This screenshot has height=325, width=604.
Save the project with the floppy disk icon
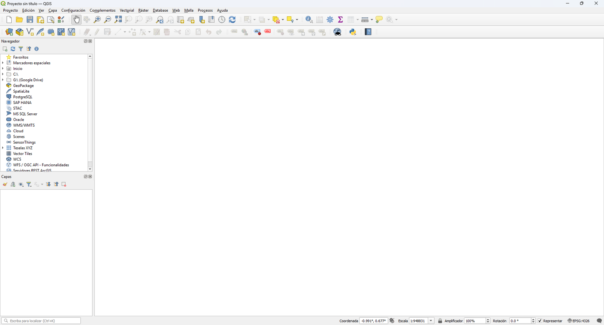pyautogui.click(x=30, y=20)
